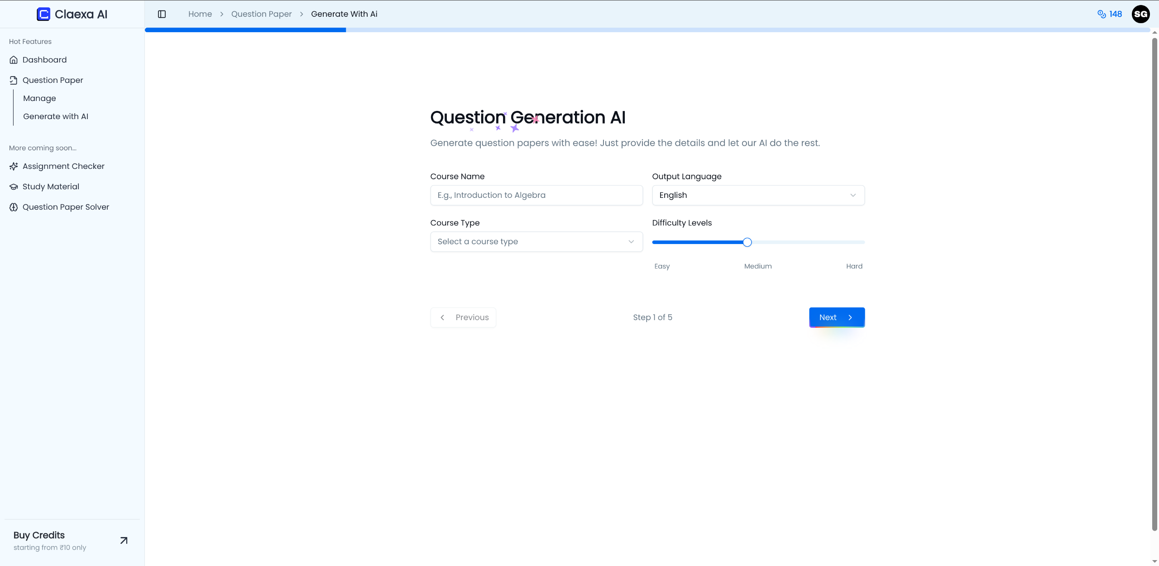
Task: Click the Dashboard home icon
Action: pos(14,60)
